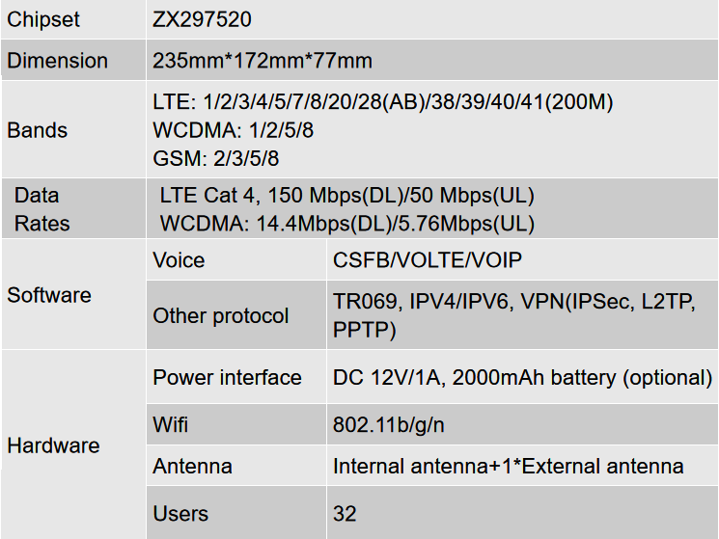719x539 pixels.
Task: Select the DC 12V/1A power interface value
Action: pyautogui.click(x=522, y=377)
